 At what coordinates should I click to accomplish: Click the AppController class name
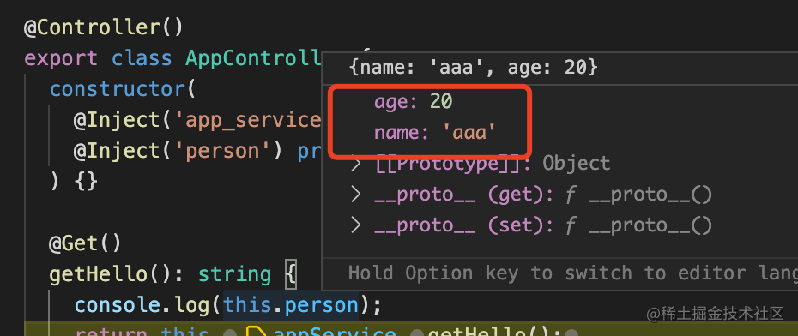(x=253, y=58)
